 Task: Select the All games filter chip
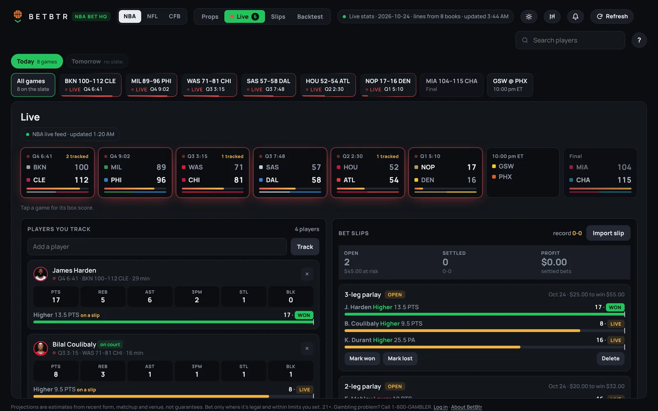click(x=33, y=85)
